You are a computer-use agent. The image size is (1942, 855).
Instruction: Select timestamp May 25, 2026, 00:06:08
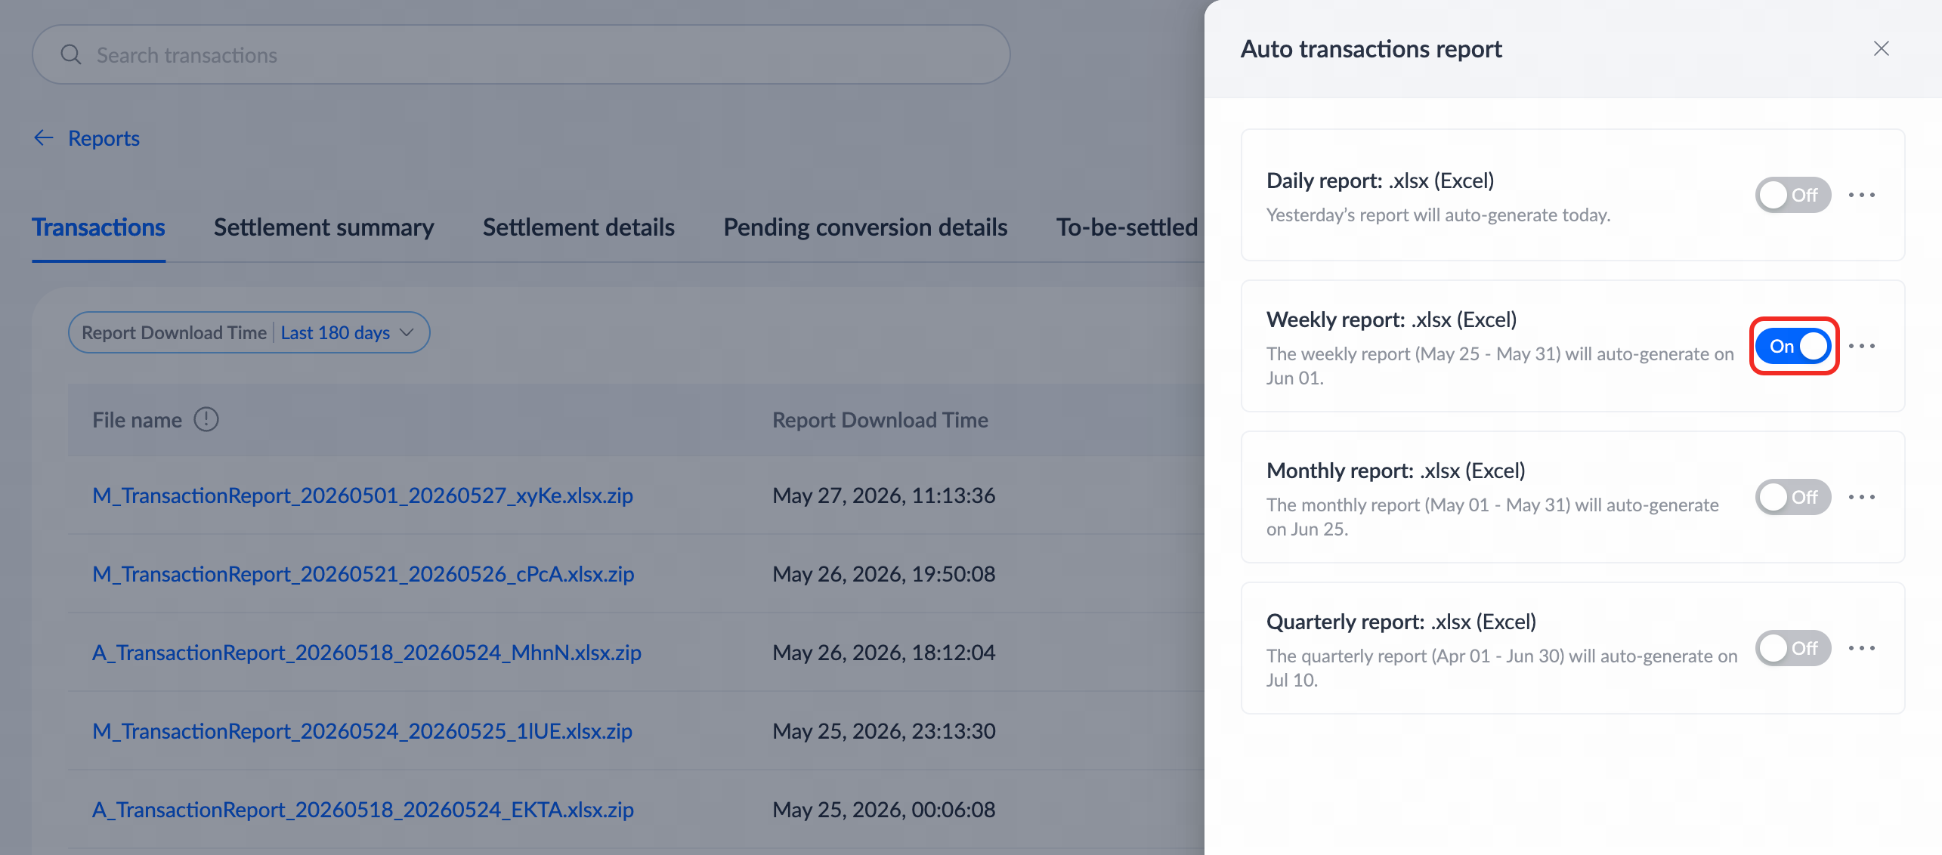coord(884,810)
